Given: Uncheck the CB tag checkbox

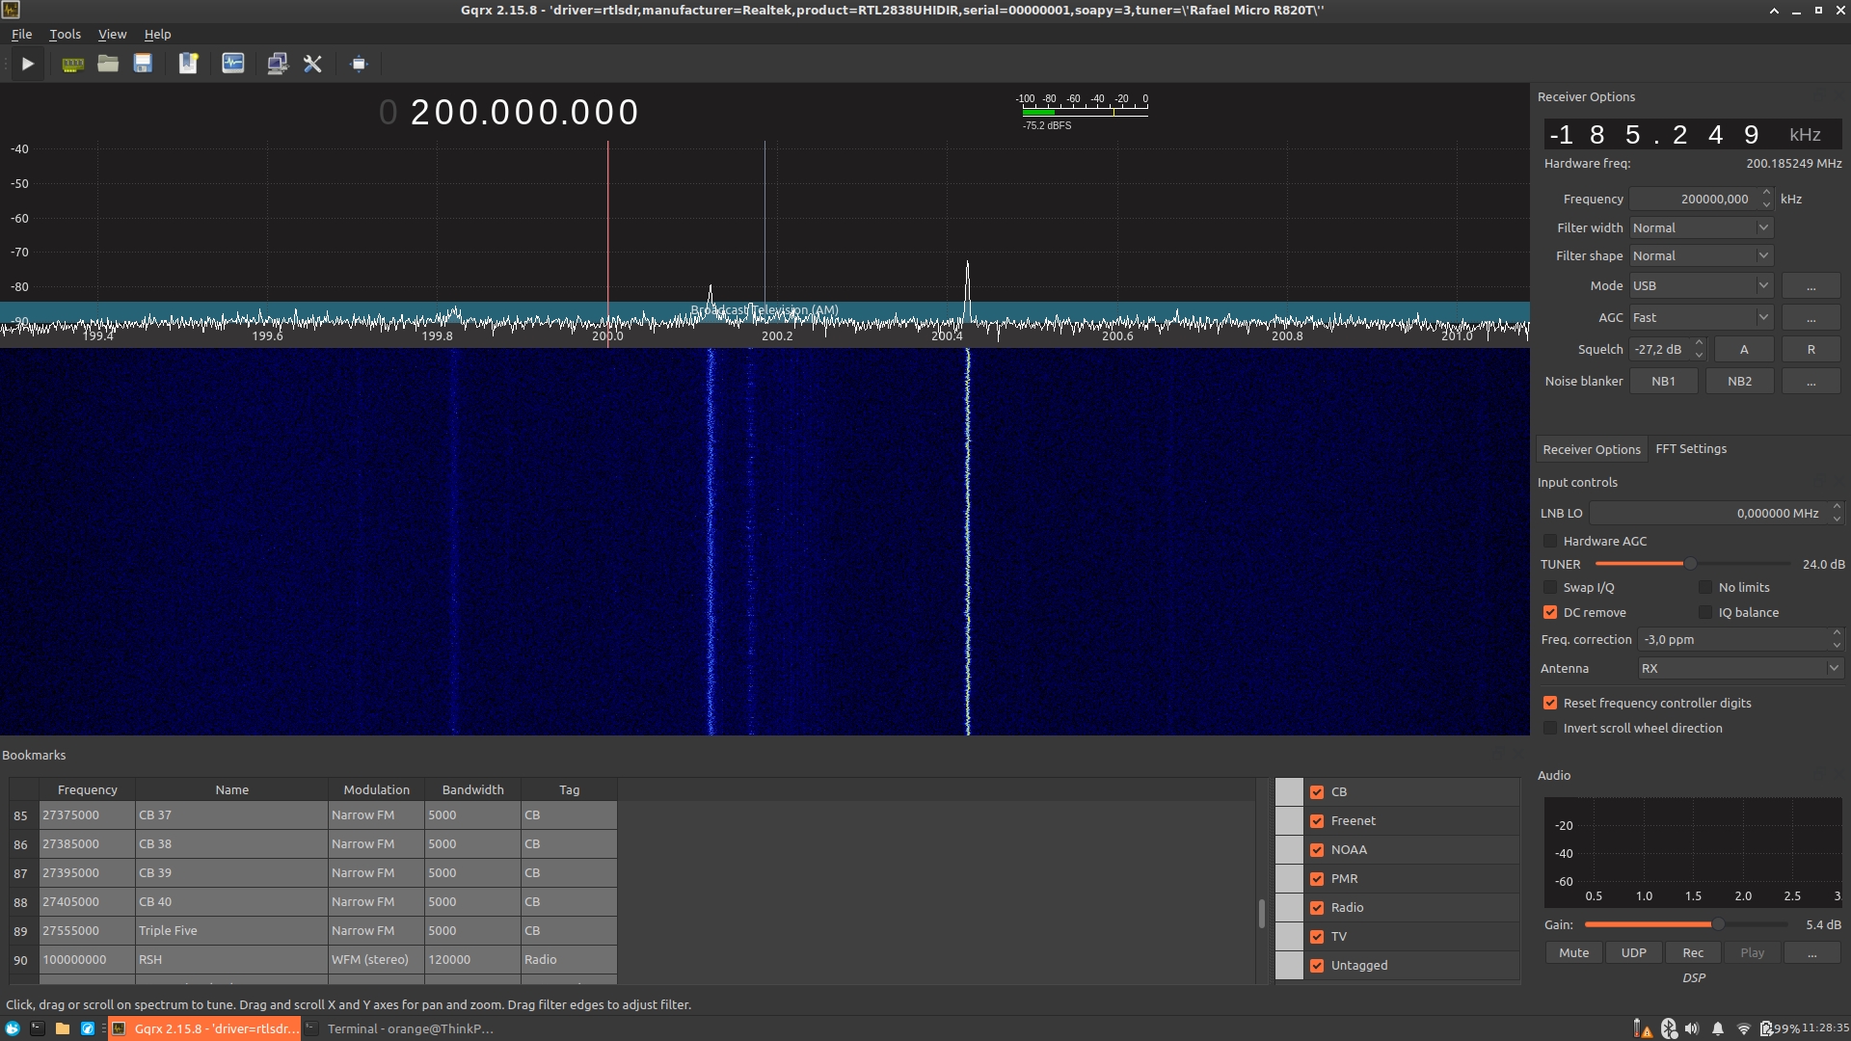Looking at the screenshot, I should coord(1317,792).
